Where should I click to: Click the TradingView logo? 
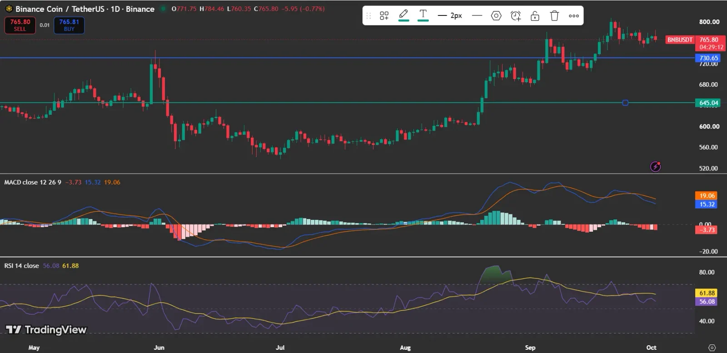[x=46, y=329]
